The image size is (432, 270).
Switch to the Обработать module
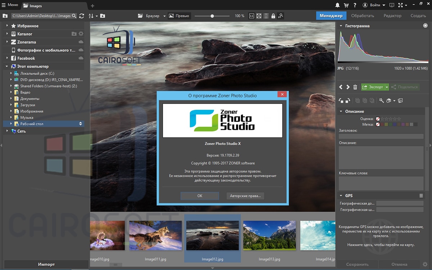click(x=363, y=16)
